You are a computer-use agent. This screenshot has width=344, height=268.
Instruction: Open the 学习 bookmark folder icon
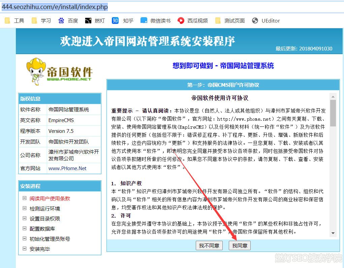pos(34,21)
